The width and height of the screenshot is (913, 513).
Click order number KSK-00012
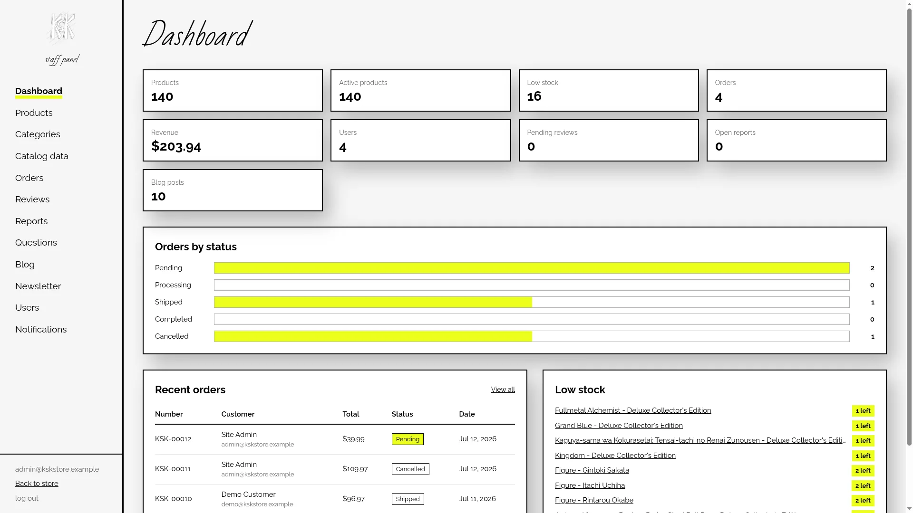coord(173,439)
